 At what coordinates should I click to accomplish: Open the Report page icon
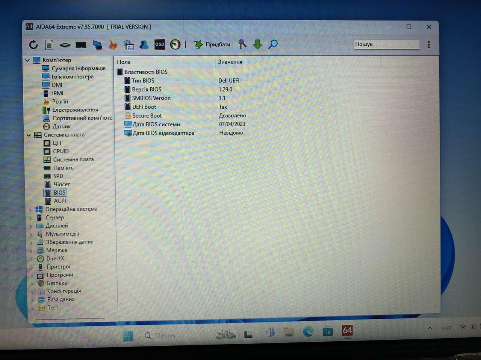[49, 45]
